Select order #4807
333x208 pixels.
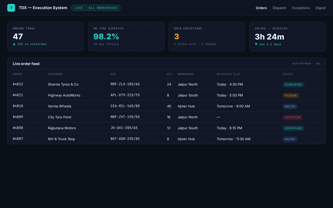click(18, 139)
